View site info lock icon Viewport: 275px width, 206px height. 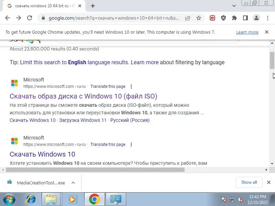[x=43, y=18]
